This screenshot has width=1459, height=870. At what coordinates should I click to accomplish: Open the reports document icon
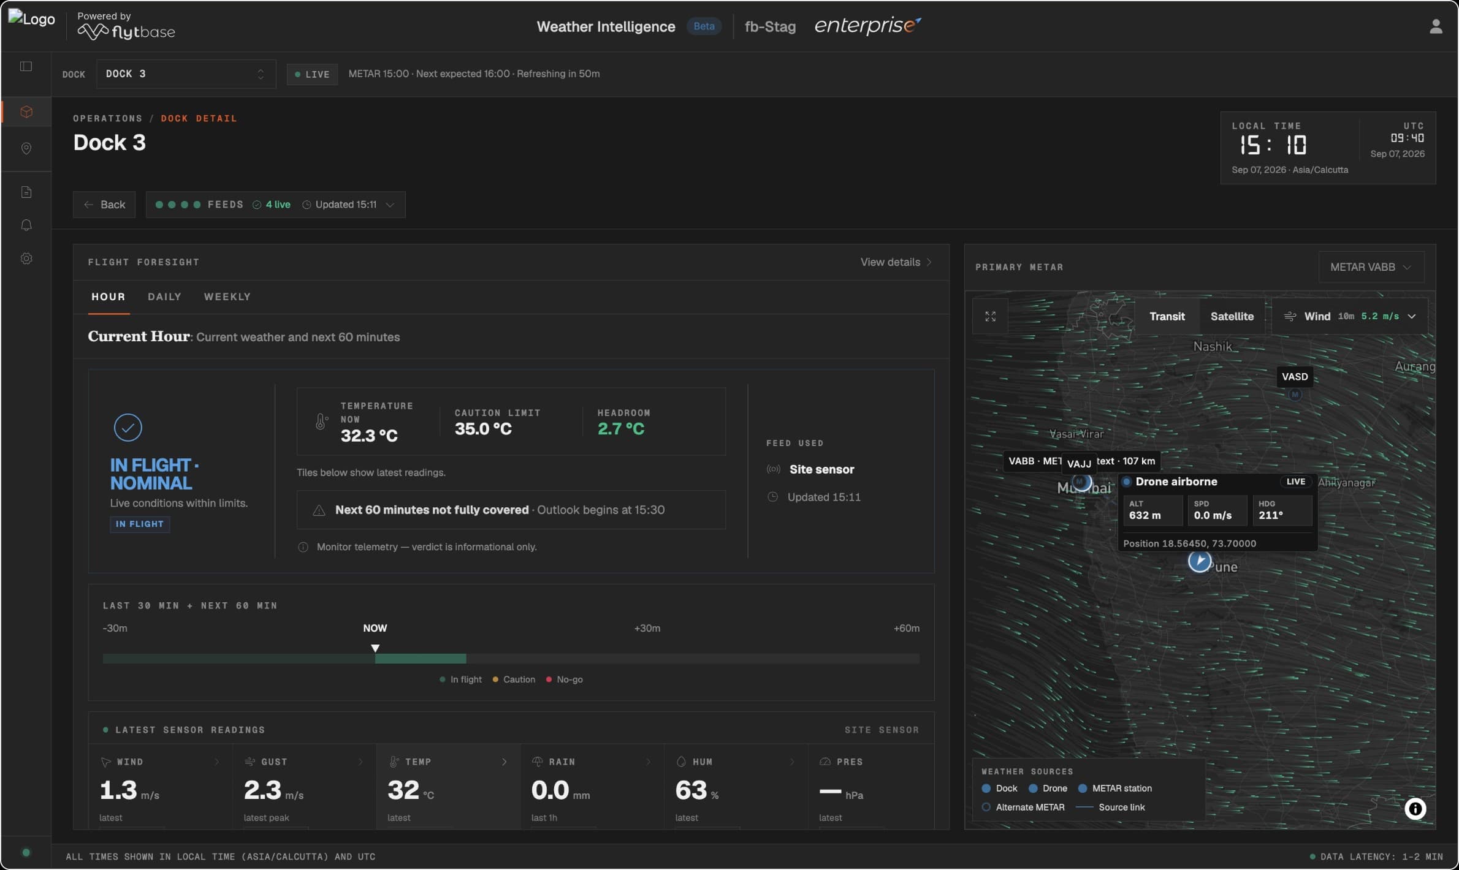[26, 192]
